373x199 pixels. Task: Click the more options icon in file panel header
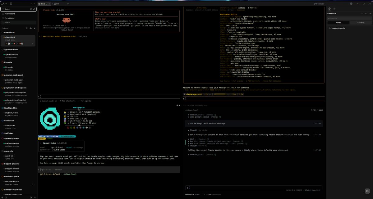(370, 14)
